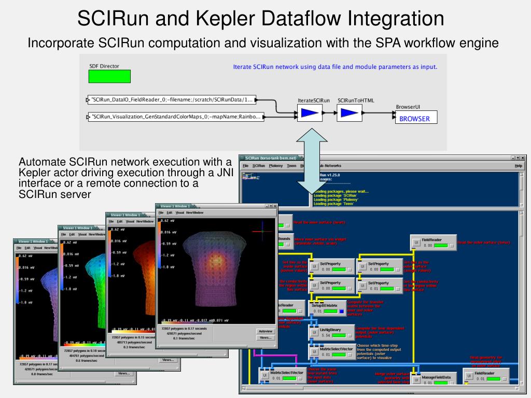531x398 pixels.
Task: Click the 'Loading package Ptolemy' message line
Action: click(x=336, y=200)
